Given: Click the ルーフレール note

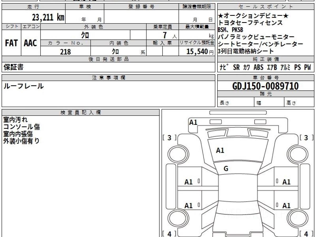Looking at the screenshot, I should [x=23, y=86].
